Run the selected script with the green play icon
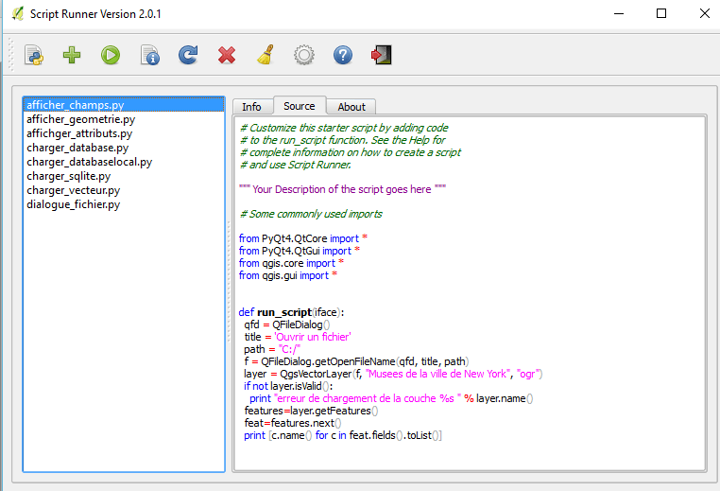Viewport: 720px width, 491px height. pos(111,55)
